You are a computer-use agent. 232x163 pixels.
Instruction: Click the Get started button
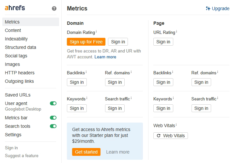(86, 152)
